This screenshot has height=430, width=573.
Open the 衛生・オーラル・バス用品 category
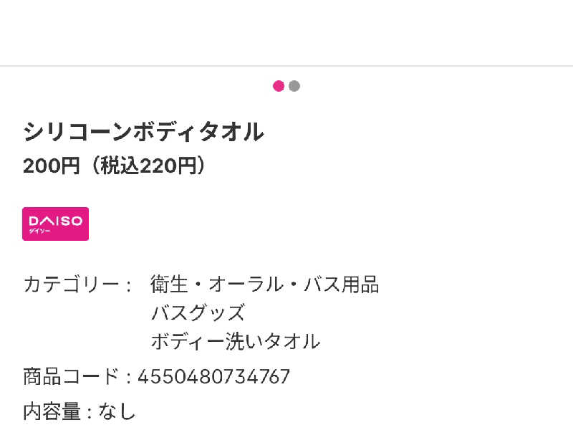(264, 285)
